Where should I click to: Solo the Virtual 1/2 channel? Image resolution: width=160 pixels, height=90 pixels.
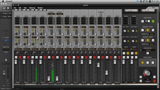click(x=107, y=57)
